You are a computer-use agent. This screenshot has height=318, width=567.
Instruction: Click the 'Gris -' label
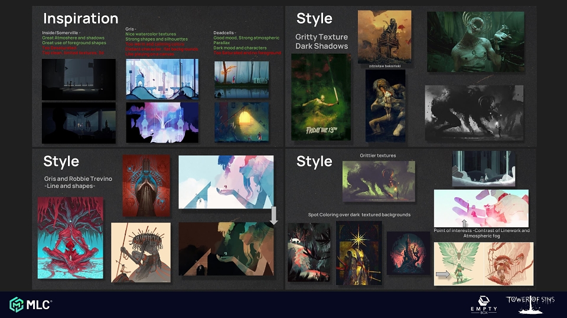pos(131,29)
